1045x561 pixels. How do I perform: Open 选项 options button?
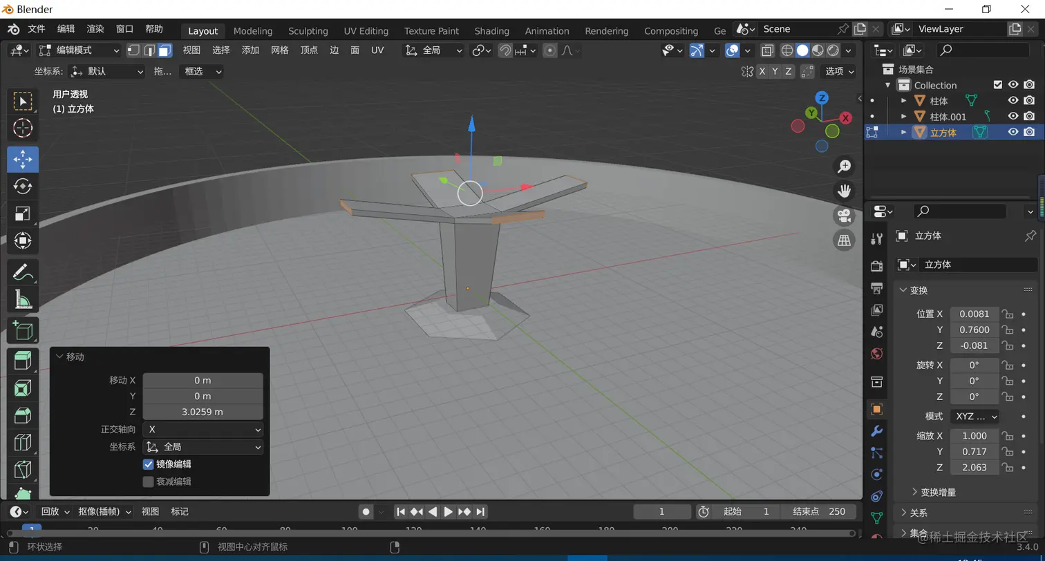tap(838, 71)
